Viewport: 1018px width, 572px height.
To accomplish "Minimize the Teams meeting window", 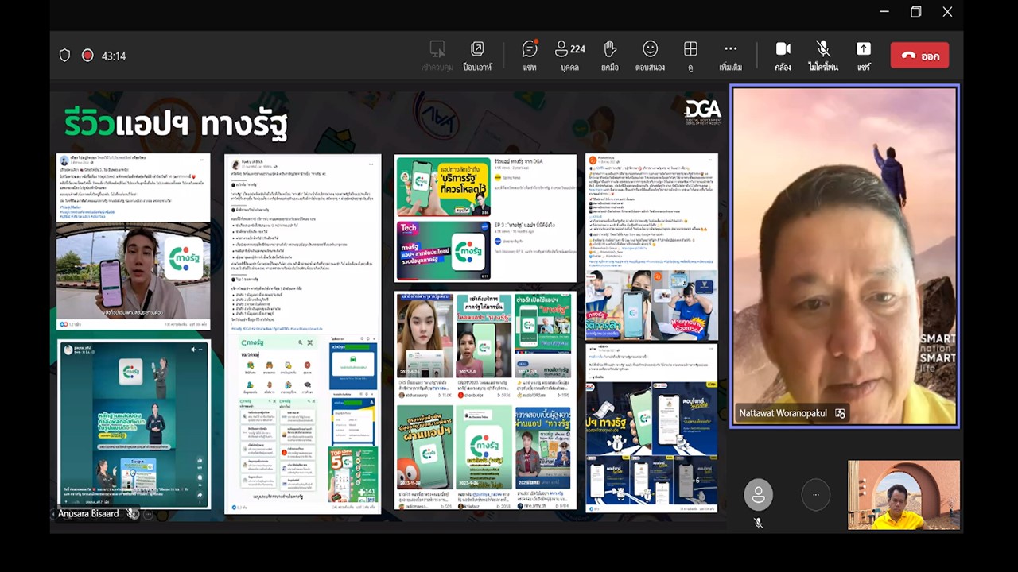I will (x=884, y=12).
